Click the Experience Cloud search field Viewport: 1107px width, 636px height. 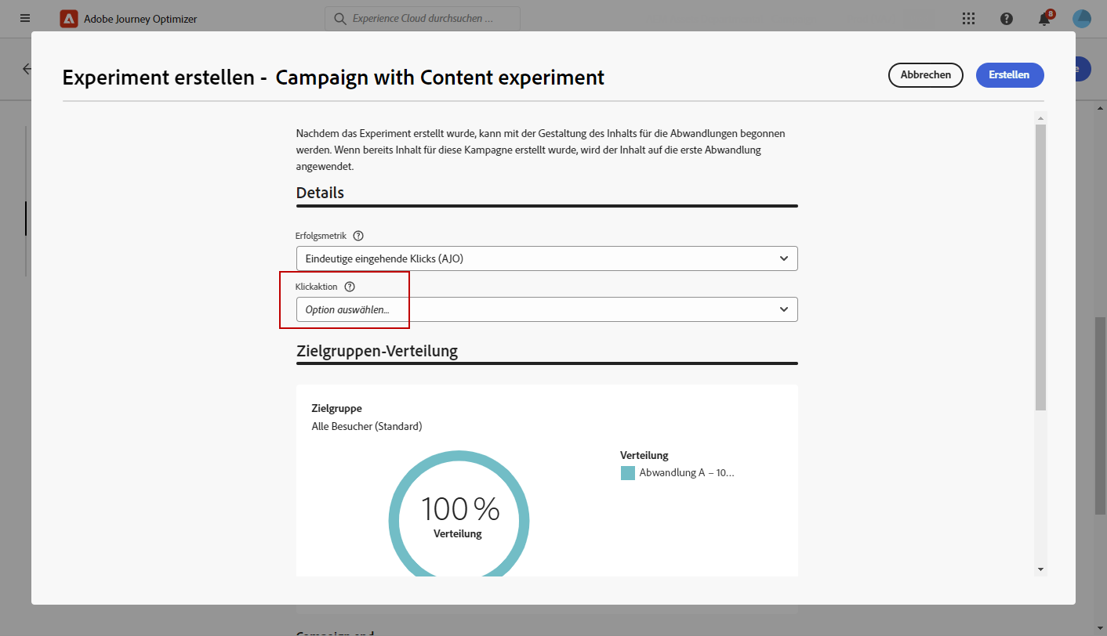point(423,19)
